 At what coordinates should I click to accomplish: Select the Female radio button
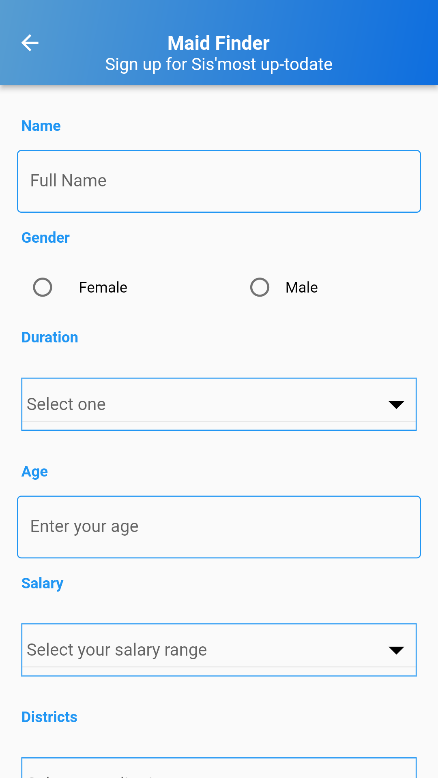click(x=43, y=287)
